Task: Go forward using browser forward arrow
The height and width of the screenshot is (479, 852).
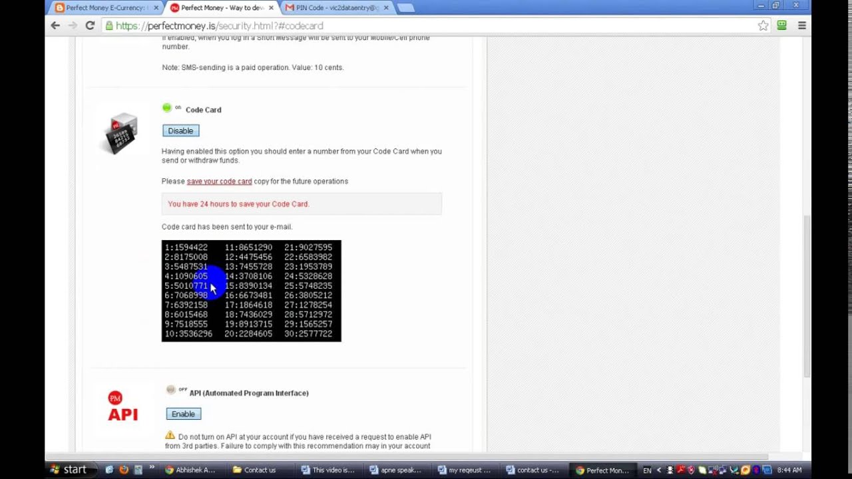Action: click(73, 25)
